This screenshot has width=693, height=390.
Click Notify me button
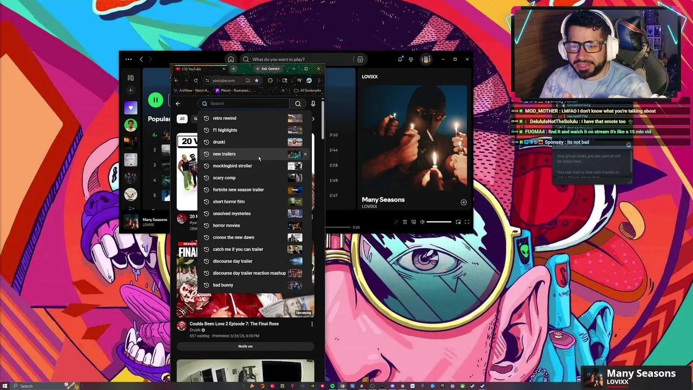[x=245, y=346]
